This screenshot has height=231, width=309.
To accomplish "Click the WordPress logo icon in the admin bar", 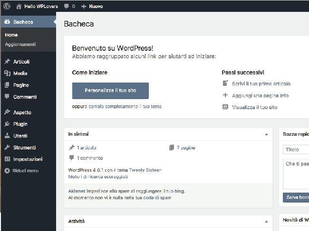I will click(x=7, y=6).
